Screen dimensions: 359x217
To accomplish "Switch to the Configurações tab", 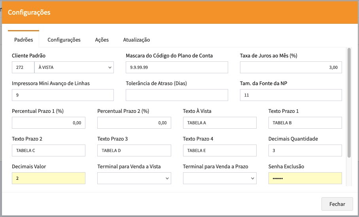I will tap(64, 40).
